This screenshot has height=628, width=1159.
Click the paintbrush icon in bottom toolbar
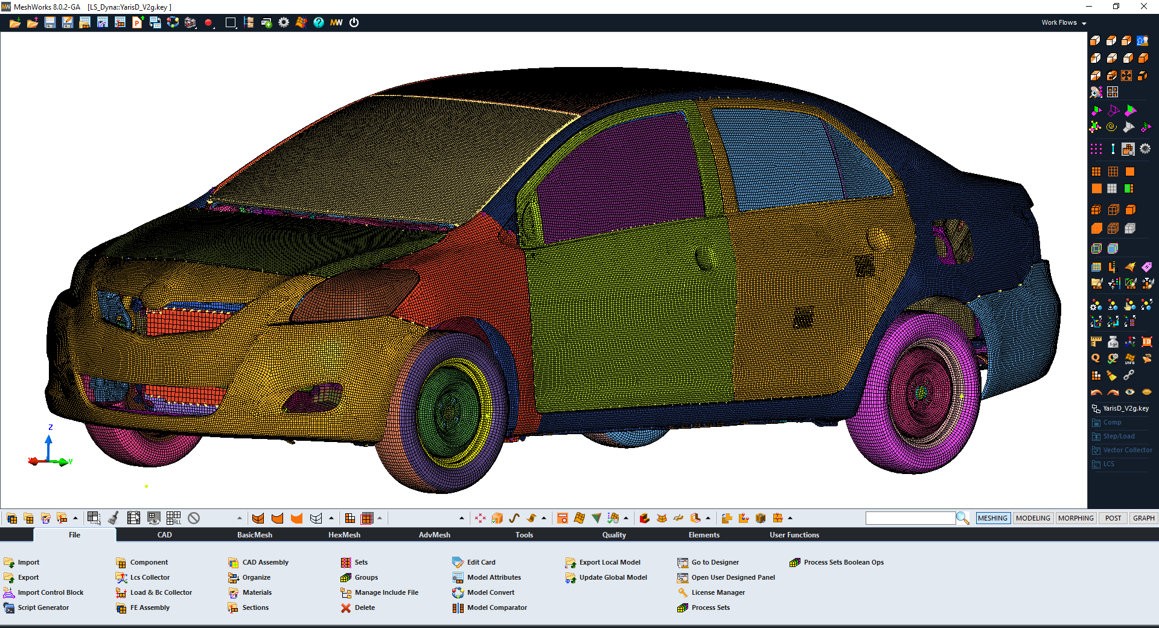113,518
